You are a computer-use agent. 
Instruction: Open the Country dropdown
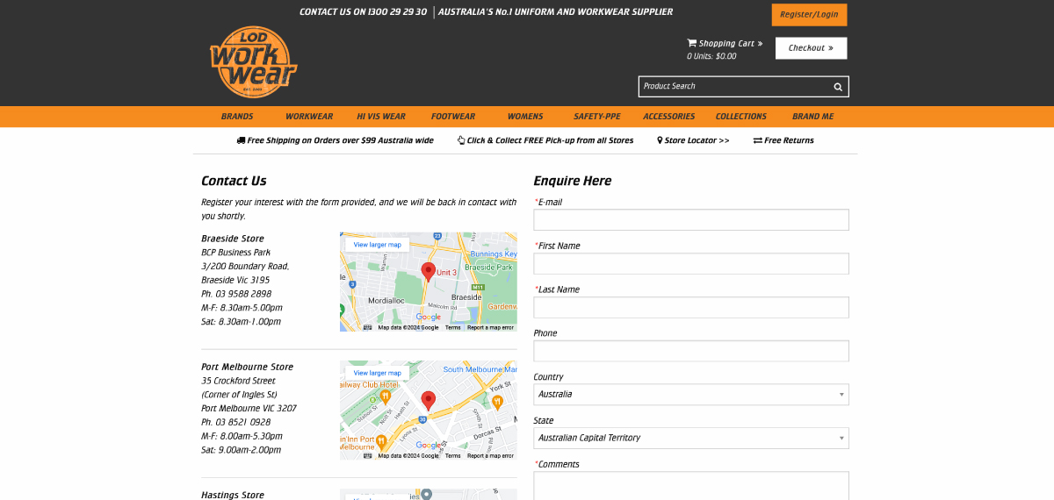[691, 394]
